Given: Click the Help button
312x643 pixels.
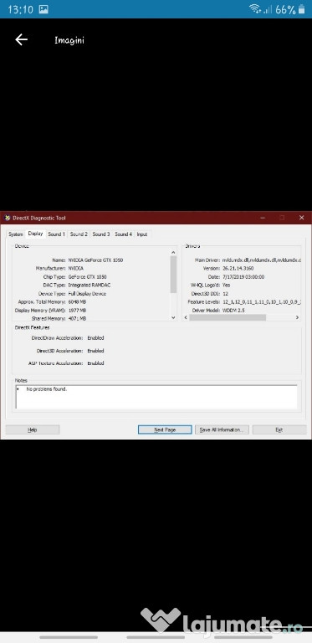Looking at the screenshot, I should click(x=33, y=430).
